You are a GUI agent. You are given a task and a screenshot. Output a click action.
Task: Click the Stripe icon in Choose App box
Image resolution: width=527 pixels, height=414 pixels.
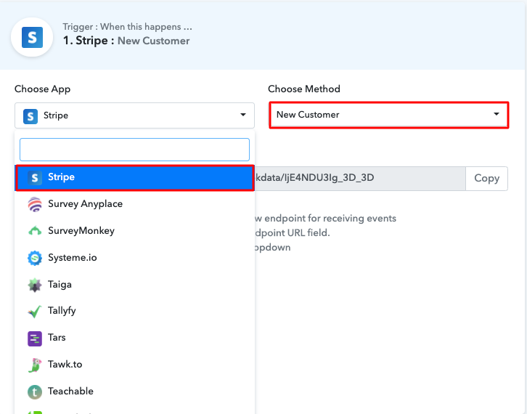[x=30, y=116]
